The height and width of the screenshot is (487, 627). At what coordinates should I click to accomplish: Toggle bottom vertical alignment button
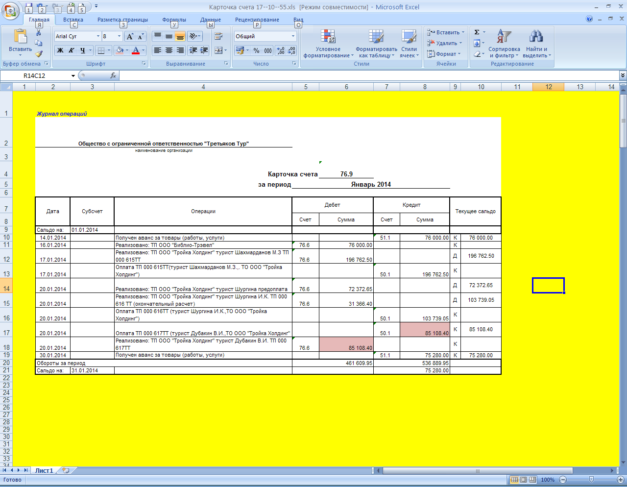pyautogui.click(x=180, y=36)
